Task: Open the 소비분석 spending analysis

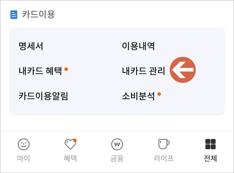Action: 138,96
